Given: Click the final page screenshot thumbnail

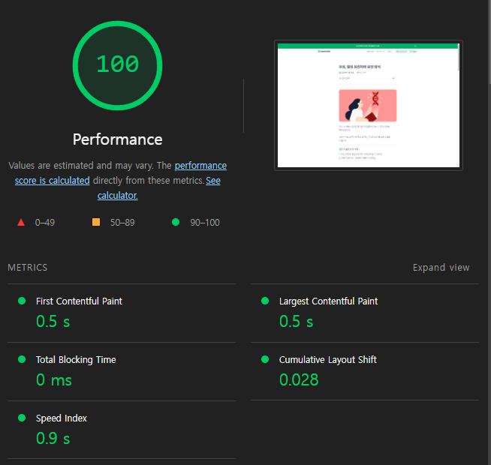Looking at the screenshot, I should pos(369,106).
